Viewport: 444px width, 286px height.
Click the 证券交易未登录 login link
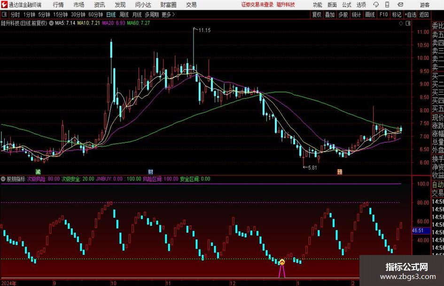257,5
